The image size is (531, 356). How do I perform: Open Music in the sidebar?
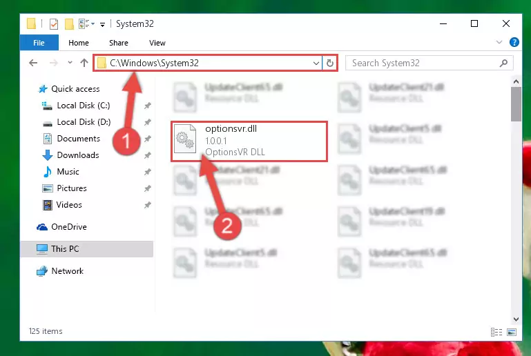coord(68,172)
